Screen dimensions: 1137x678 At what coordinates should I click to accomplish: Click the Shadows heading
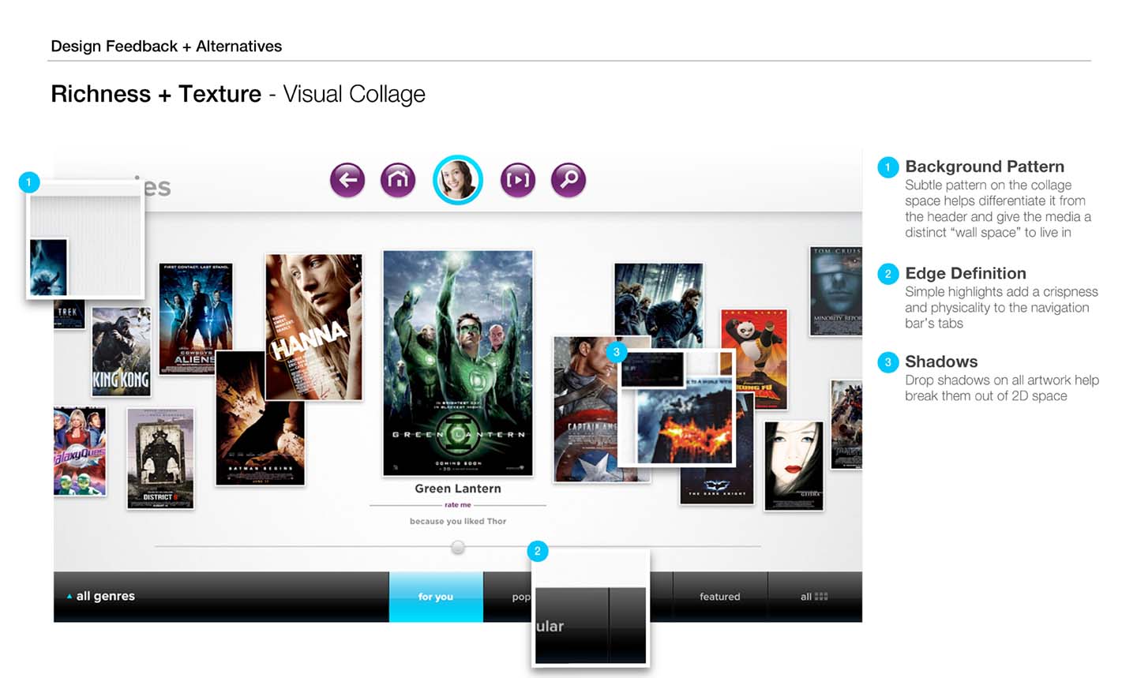(x=941, y=361)
